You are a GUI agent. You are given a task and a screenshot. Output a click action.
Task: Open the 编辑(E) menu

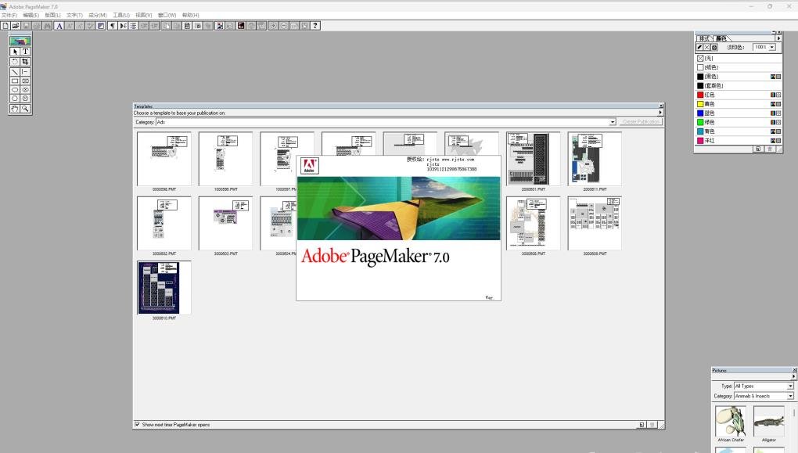(31, 16)
